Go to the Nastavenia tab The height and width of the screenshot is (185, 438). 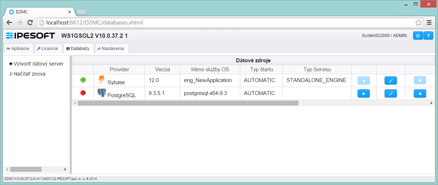point(112,48)
